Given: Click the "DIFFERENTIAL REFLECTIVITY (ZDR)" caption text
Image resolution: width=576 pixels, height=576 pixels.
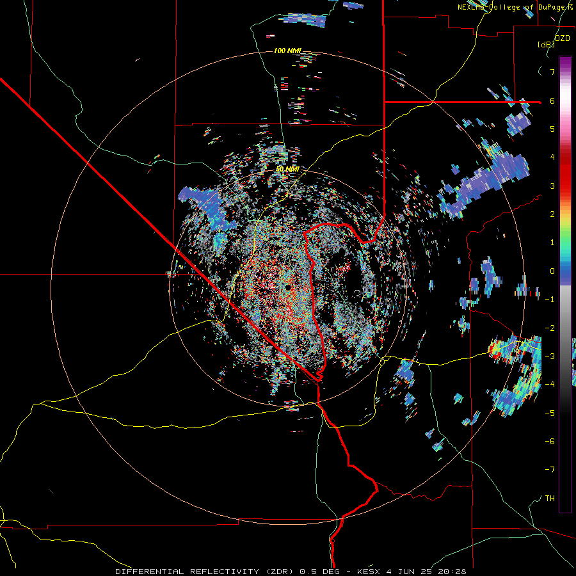Looking at the screenshot, I should 205,572.
